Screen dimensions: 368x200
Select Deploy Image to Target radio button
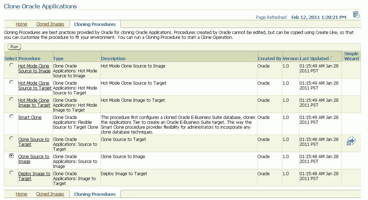[x=11, y=173]
